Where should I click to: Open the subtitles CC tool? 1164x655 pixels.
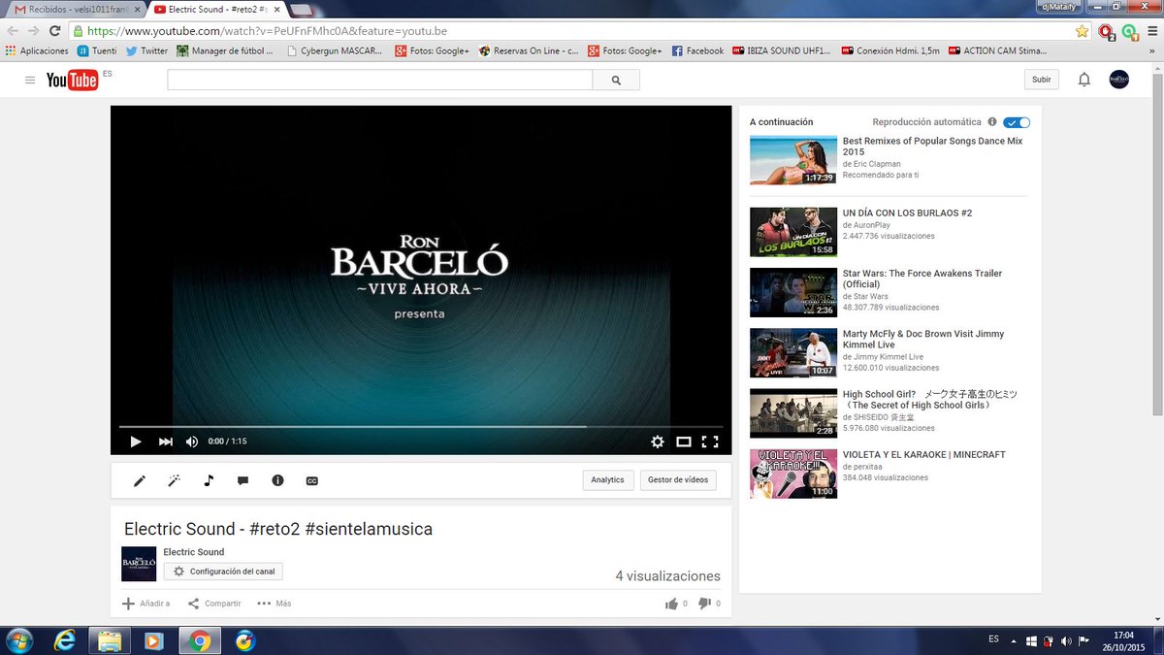[312, 480]
